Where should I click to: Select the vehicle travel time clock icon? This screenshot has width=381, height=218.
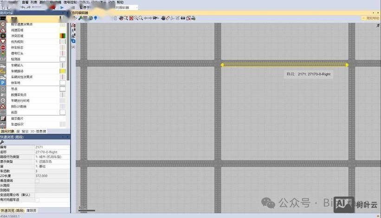3,100
